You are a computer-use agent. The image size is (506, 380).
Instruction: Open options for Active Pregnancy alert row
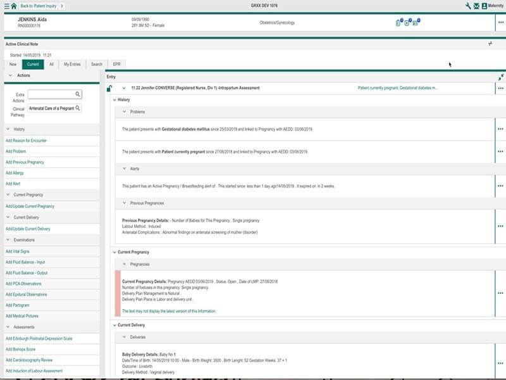(x=500, y=186)
